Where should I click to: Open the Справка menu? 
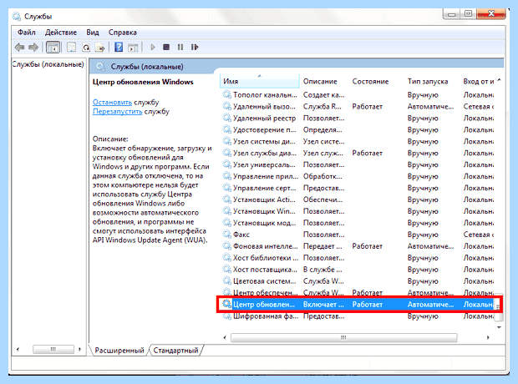point(123,33)
